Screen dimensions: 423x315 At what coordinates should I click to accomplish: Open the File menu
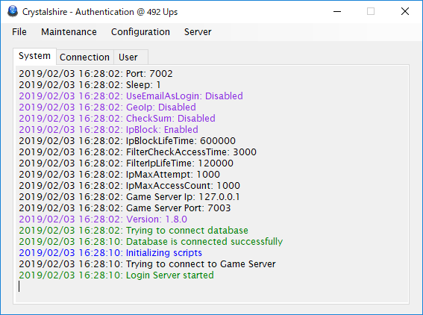click(x=19, y=32)
